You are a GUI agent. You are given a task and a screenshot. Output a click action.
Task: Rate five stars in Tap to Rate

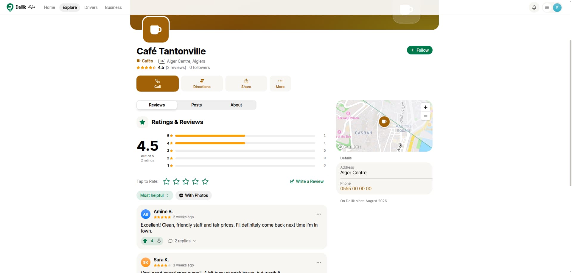205,181
